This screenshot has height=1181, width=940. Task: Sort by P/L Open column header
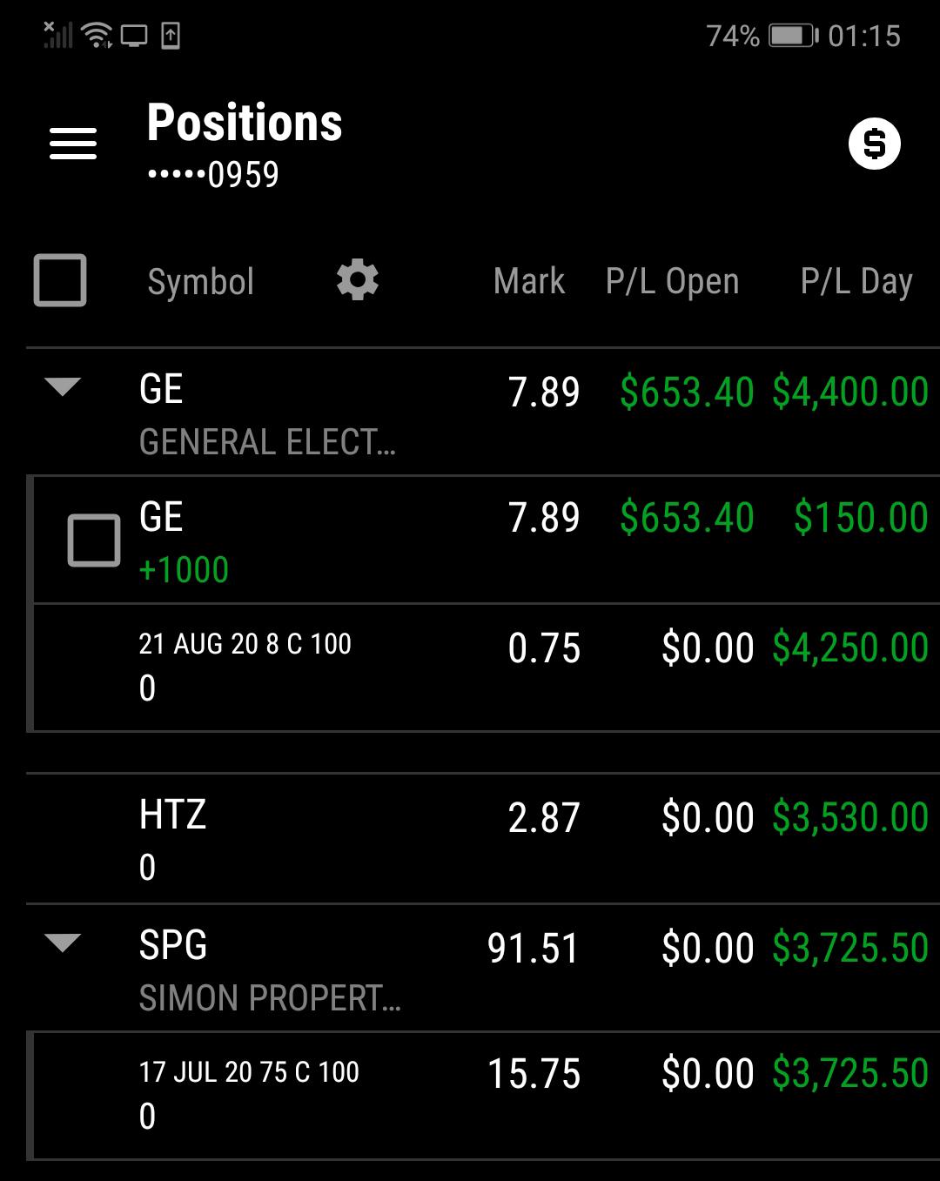pyautogui.click(x=673, y=281)
